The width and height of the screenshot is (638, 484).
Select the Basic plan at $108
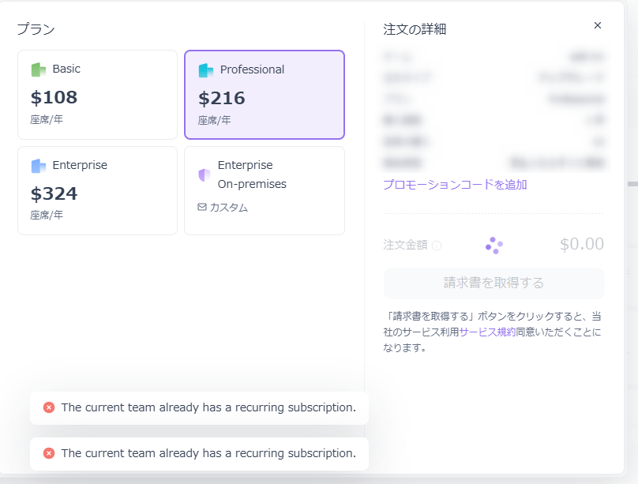click(x=54, y=97)
